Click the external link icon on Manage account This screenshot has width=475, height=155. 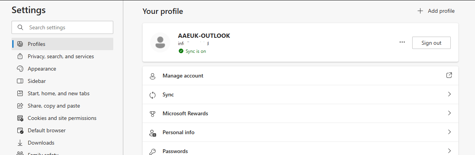coord(449,75)
